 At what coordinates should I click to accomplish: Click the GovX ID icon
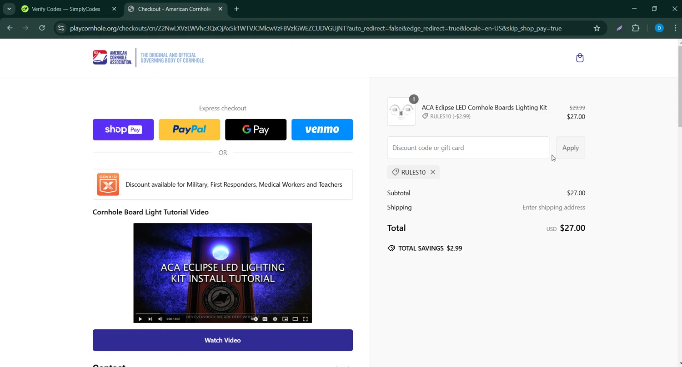[108, 184]
